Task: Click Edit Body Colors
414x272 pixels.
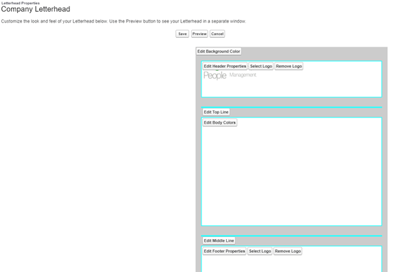Action: coord(219,122)
